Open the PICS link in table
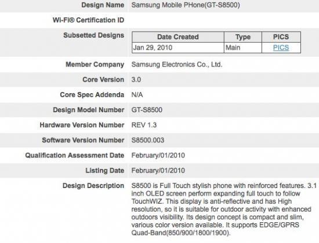Viewport: 319px width, 243px height. coord(281,47)
